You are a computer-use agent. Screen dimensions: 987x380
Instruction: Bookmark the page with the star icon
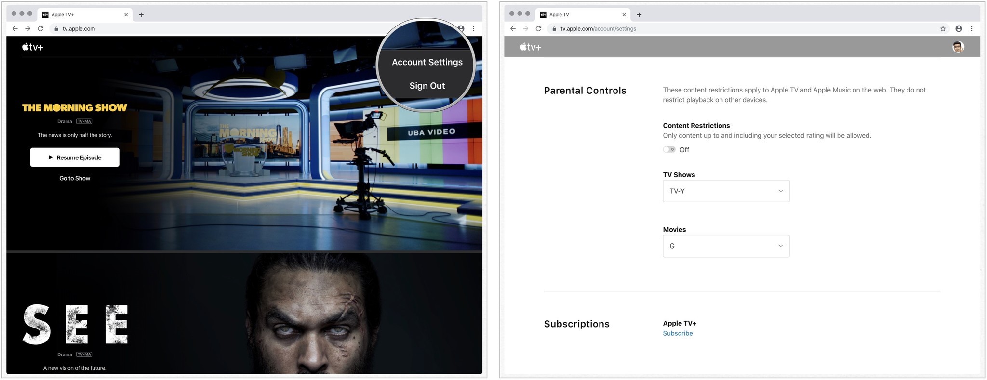tap(943, 28)
